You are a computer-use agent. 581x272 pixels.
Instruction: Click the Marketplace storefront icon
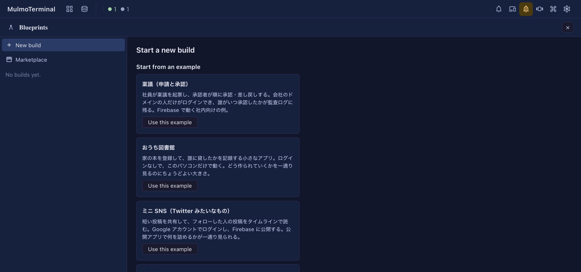pos(9,59)
